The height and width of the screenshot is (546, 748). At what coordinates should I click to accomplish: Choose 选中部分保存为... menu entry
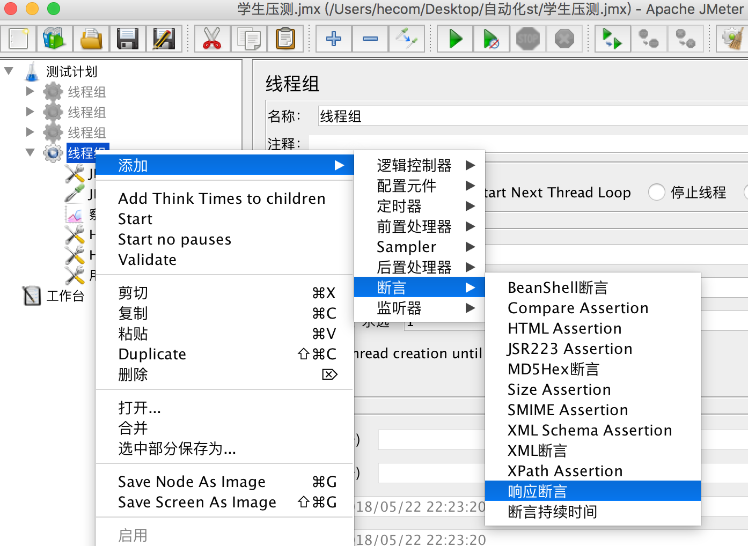coord(224,448)
